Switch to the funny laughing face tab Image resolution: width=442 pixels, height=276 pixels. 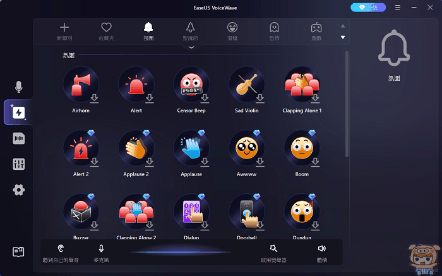tap(232, 32)
